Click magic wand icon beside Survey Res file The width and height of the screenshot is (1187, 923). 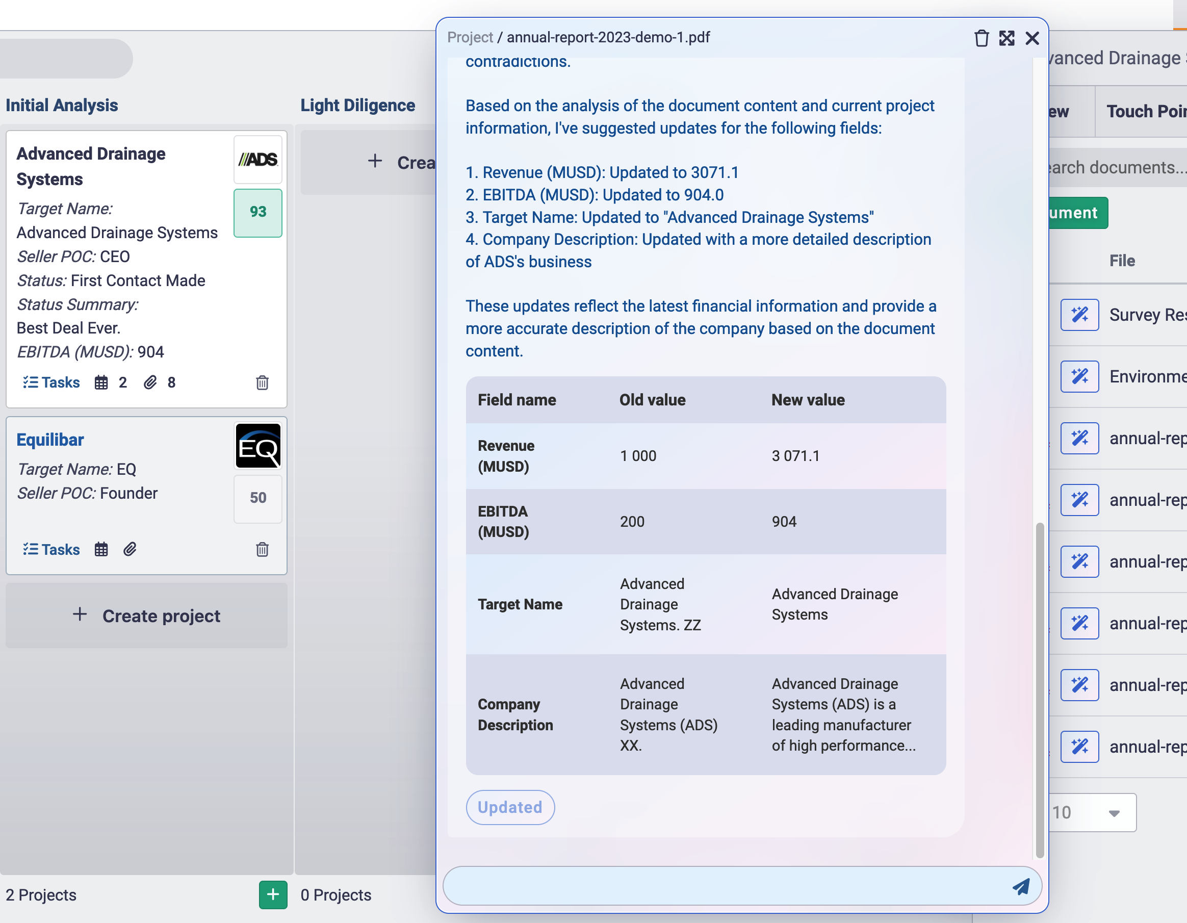point(1079,315)
